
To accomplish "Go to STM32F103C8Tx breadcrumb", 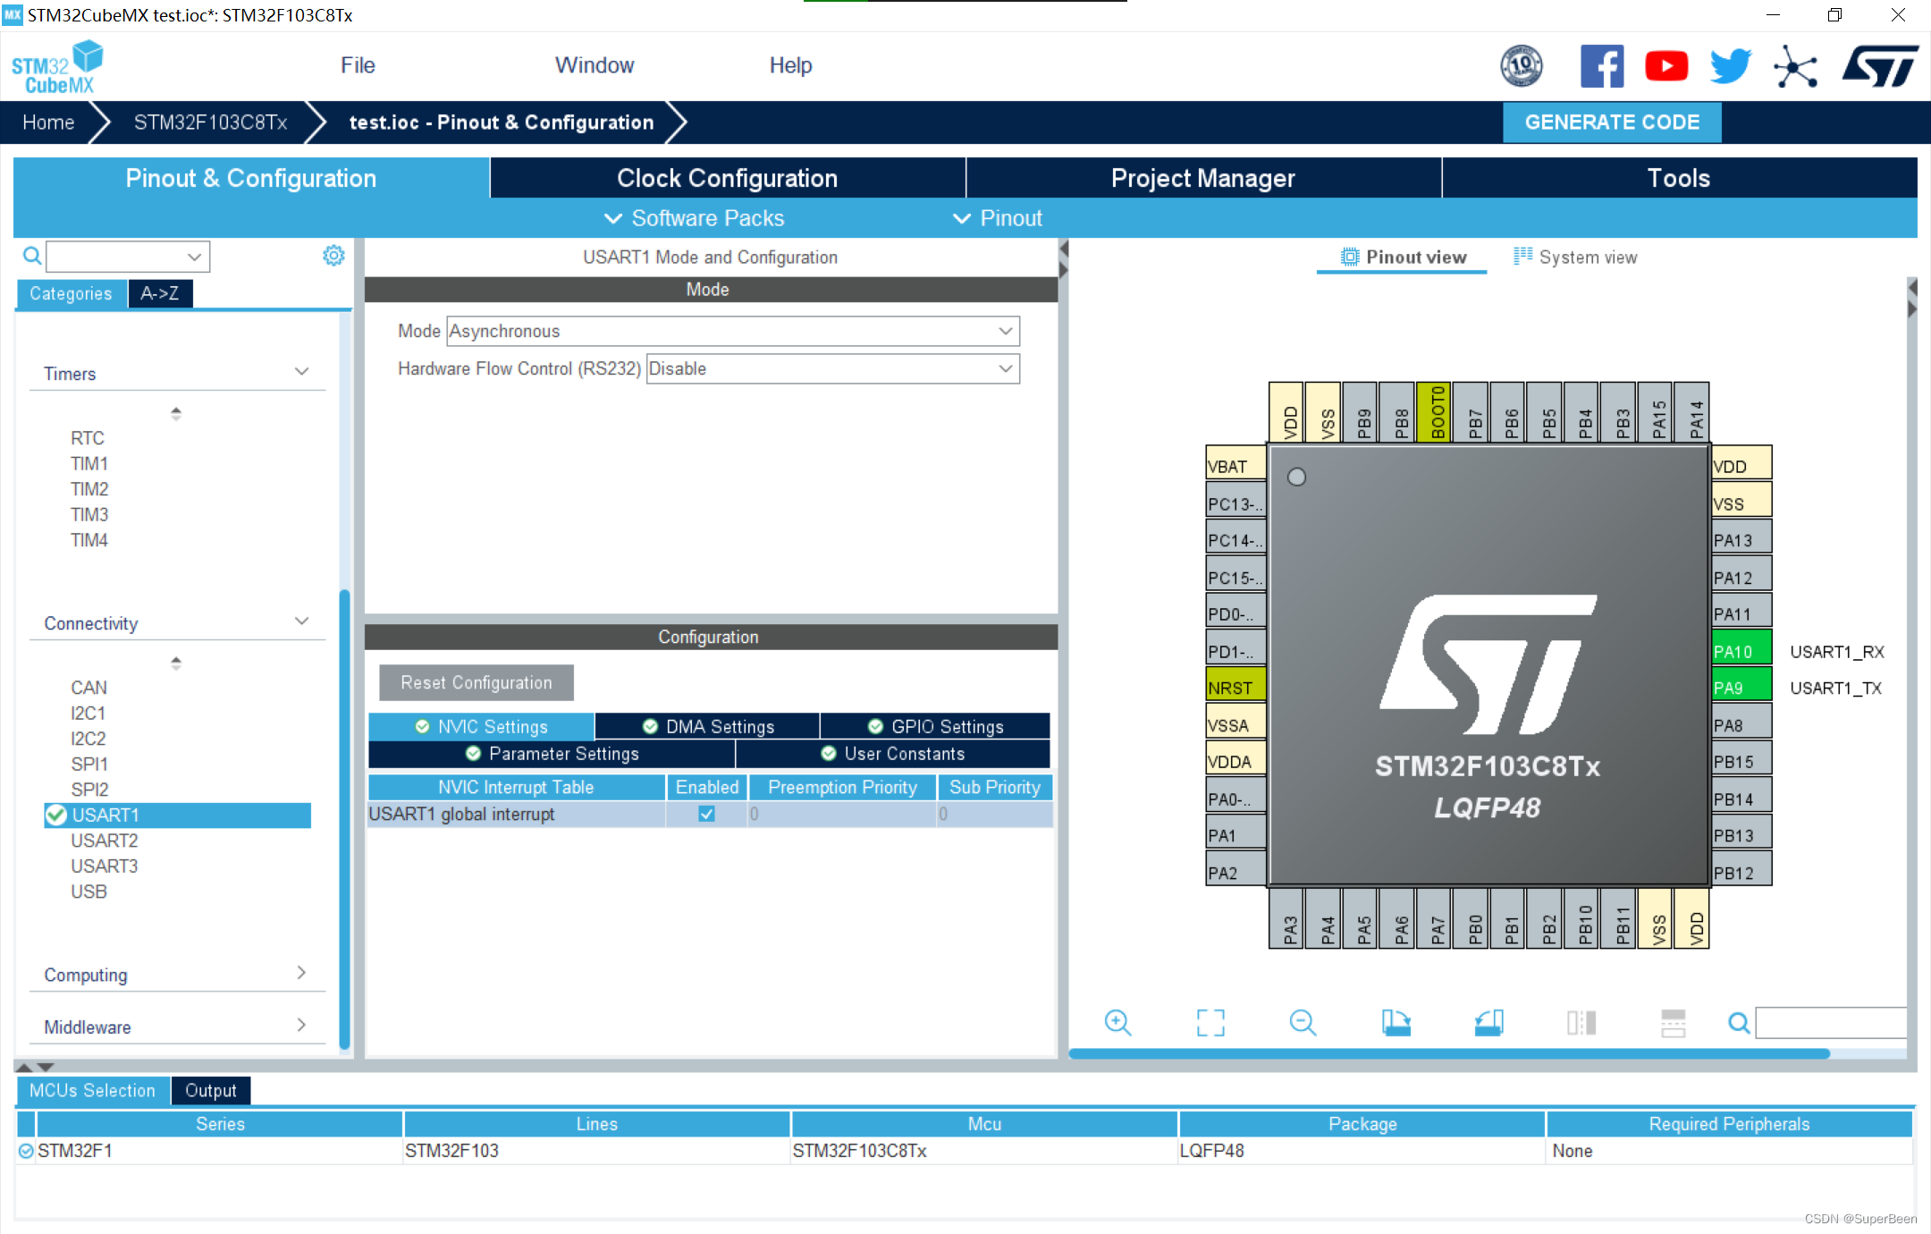I will (210, 123).
